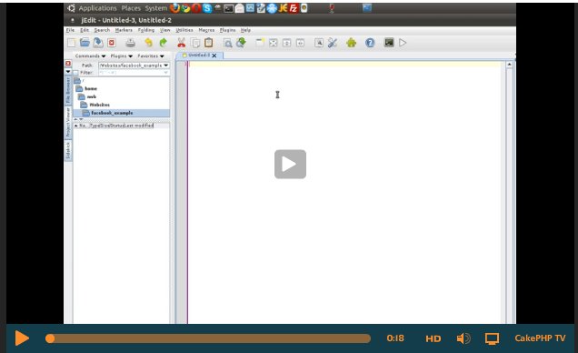578x353 pixels.
Task: Click the Find Next toolbar icon
Action: [241, 43]
